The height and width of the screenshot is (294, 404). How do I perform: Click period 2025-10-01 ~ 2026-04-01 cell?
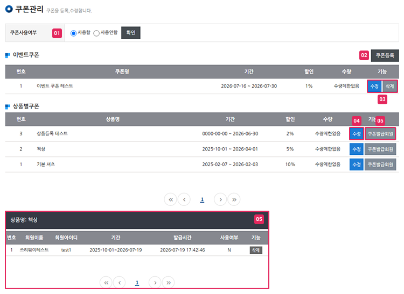tap(230, 149)
